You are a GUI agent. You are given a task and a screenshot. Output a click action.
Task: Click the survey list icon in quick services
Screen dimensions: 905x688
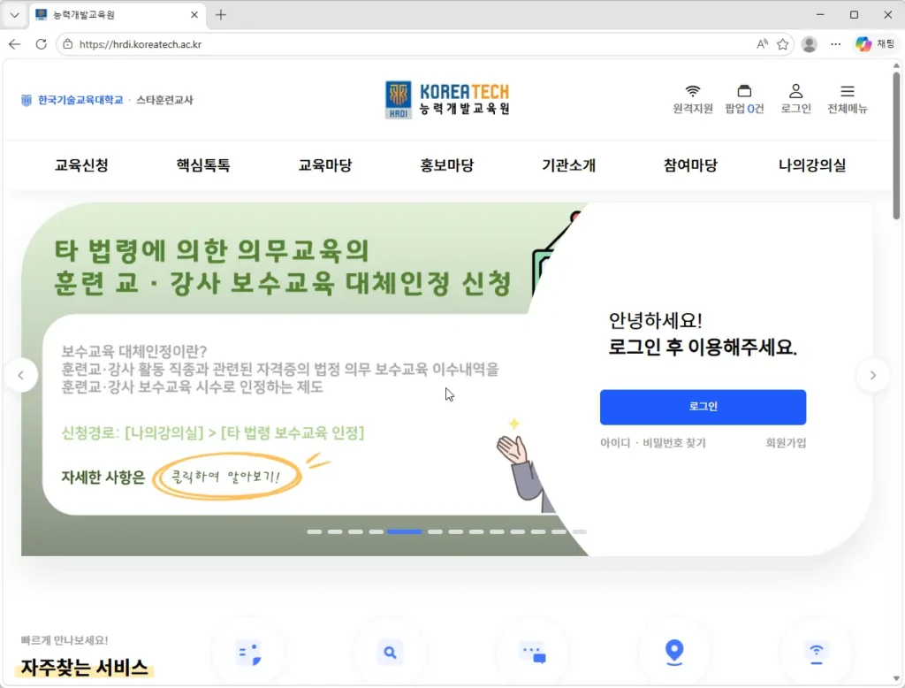(248, 652)
